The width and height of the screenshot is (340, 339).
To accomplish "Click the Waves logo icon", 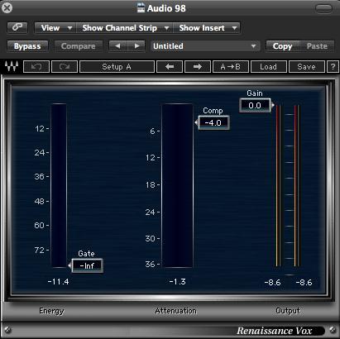I will pos(12,66).
